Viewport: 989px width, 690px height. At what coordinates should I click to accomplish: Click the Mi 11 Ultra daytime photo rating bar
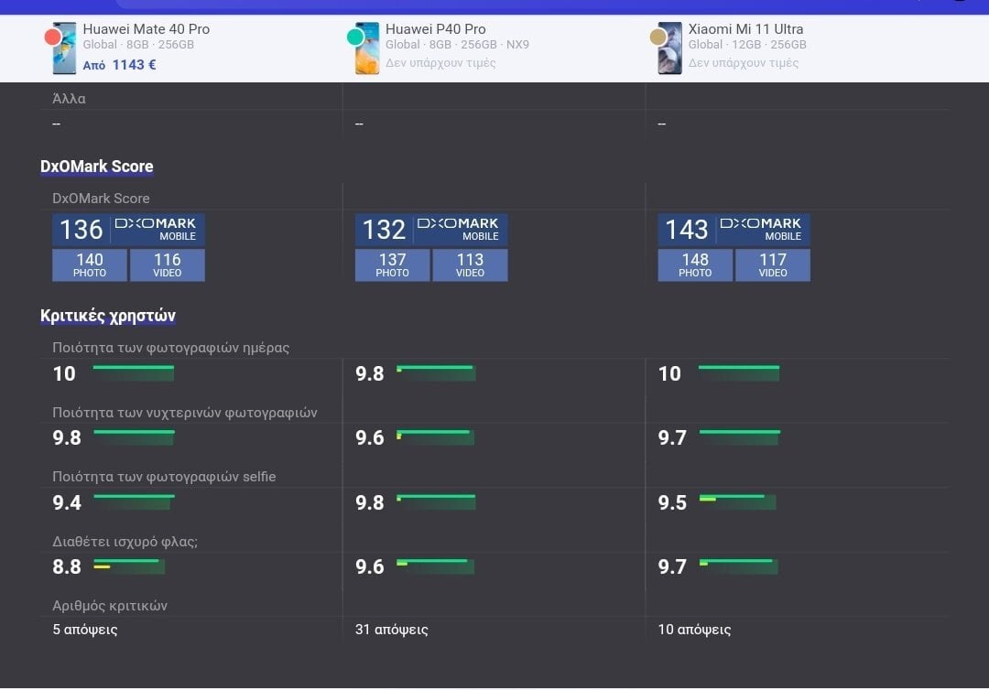(x=739, y=373)
